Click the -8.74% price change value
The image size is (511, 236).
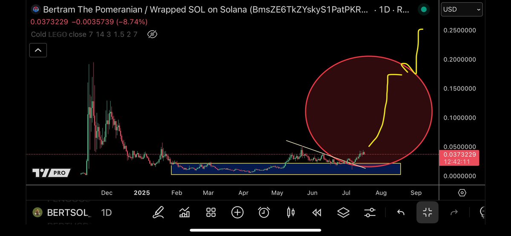[132, 22]
